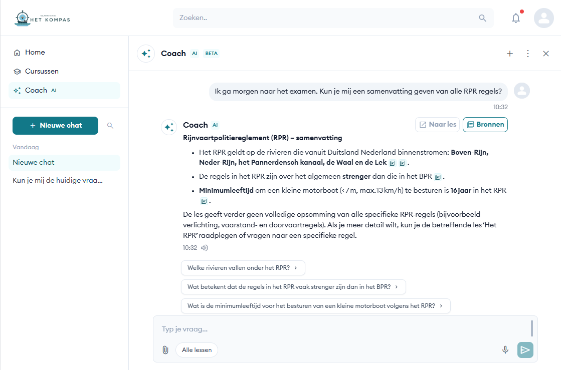Click source icon after 'strenger dan die in het BPR'
This screenshot has width=561, height=370.
(438, 177)
